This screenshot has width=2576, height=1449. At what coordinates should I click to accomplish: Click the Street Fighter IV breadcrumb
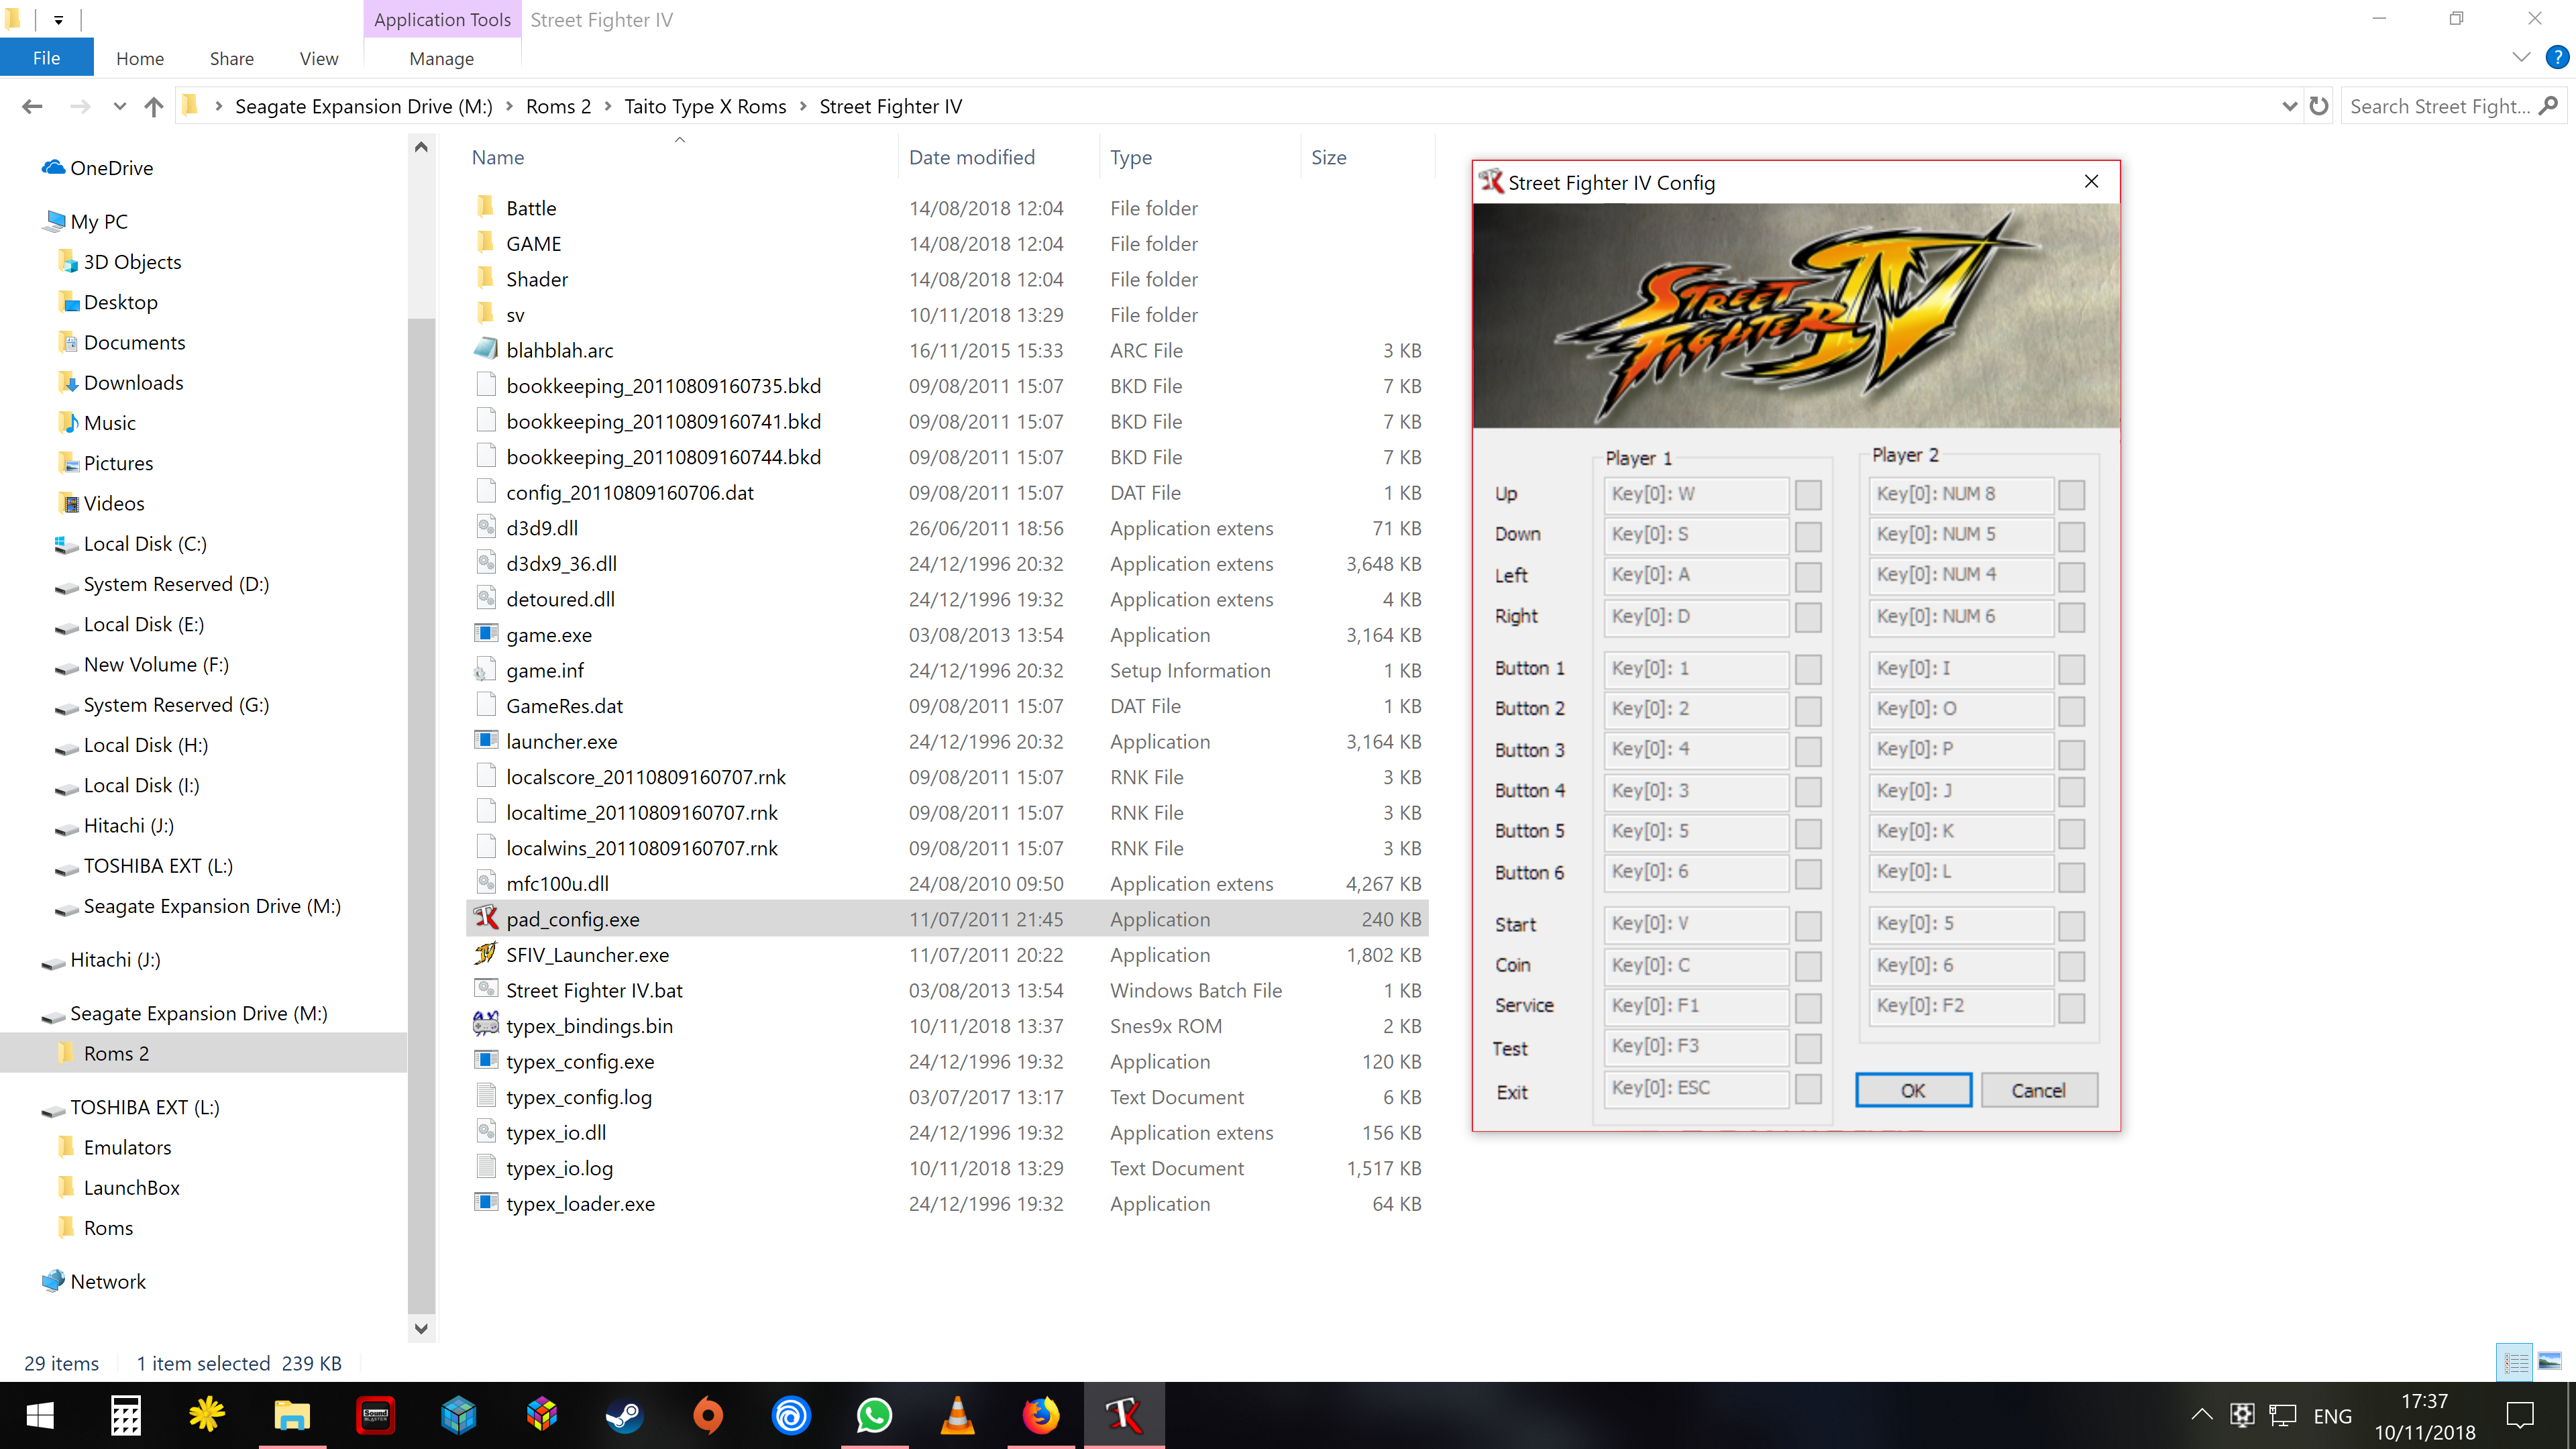pos(890,106)
